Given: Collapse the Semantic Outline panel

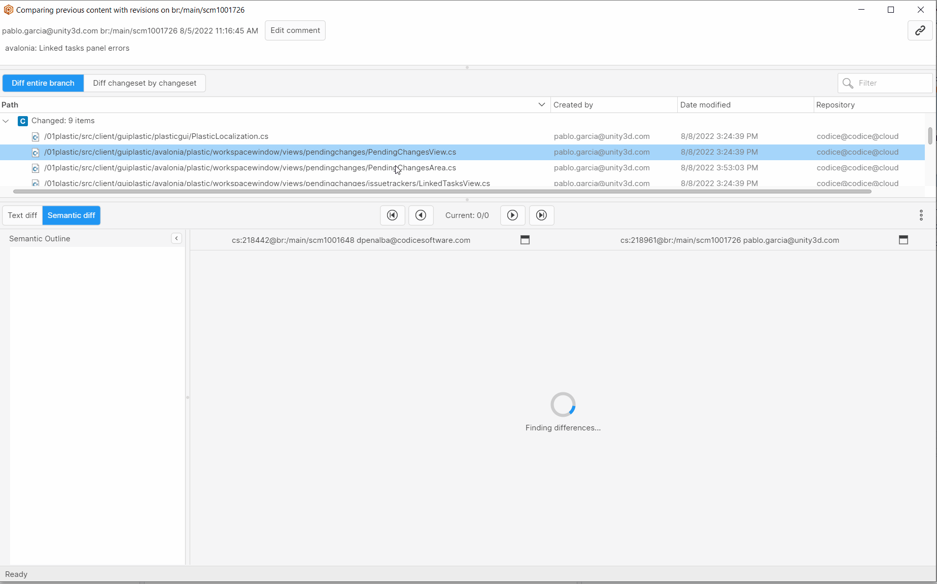Looking at the screenshot, I should click(x=176, y=238).
